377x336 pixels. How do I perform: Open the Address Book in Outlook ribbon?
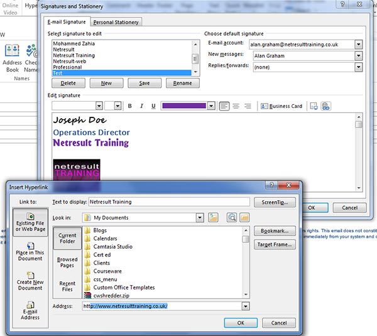(x=12, y=58)
